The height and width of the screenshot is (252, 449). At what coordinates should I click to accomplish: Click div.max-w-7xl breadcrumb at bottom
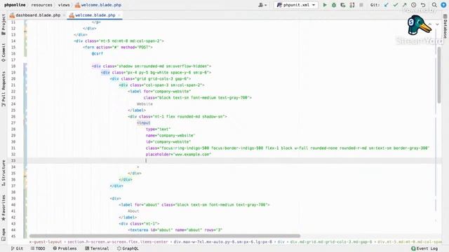coord(223,241)
